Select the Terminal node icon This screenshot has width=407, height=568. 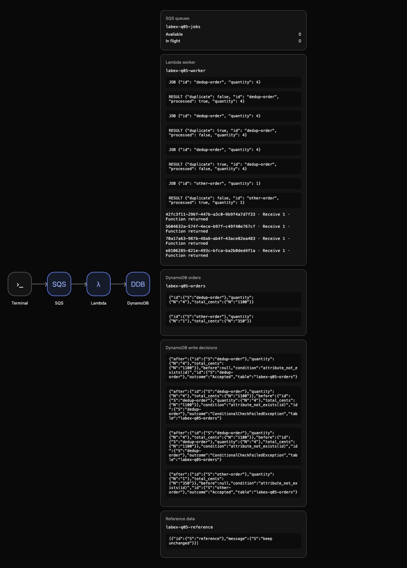click(20, 284)
